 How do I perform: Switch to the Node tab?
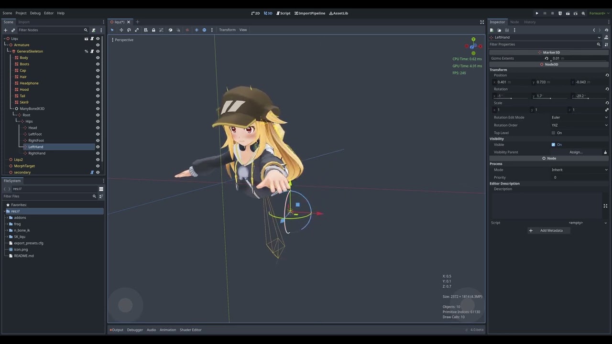pyautogui.click(x=514, y=22)
